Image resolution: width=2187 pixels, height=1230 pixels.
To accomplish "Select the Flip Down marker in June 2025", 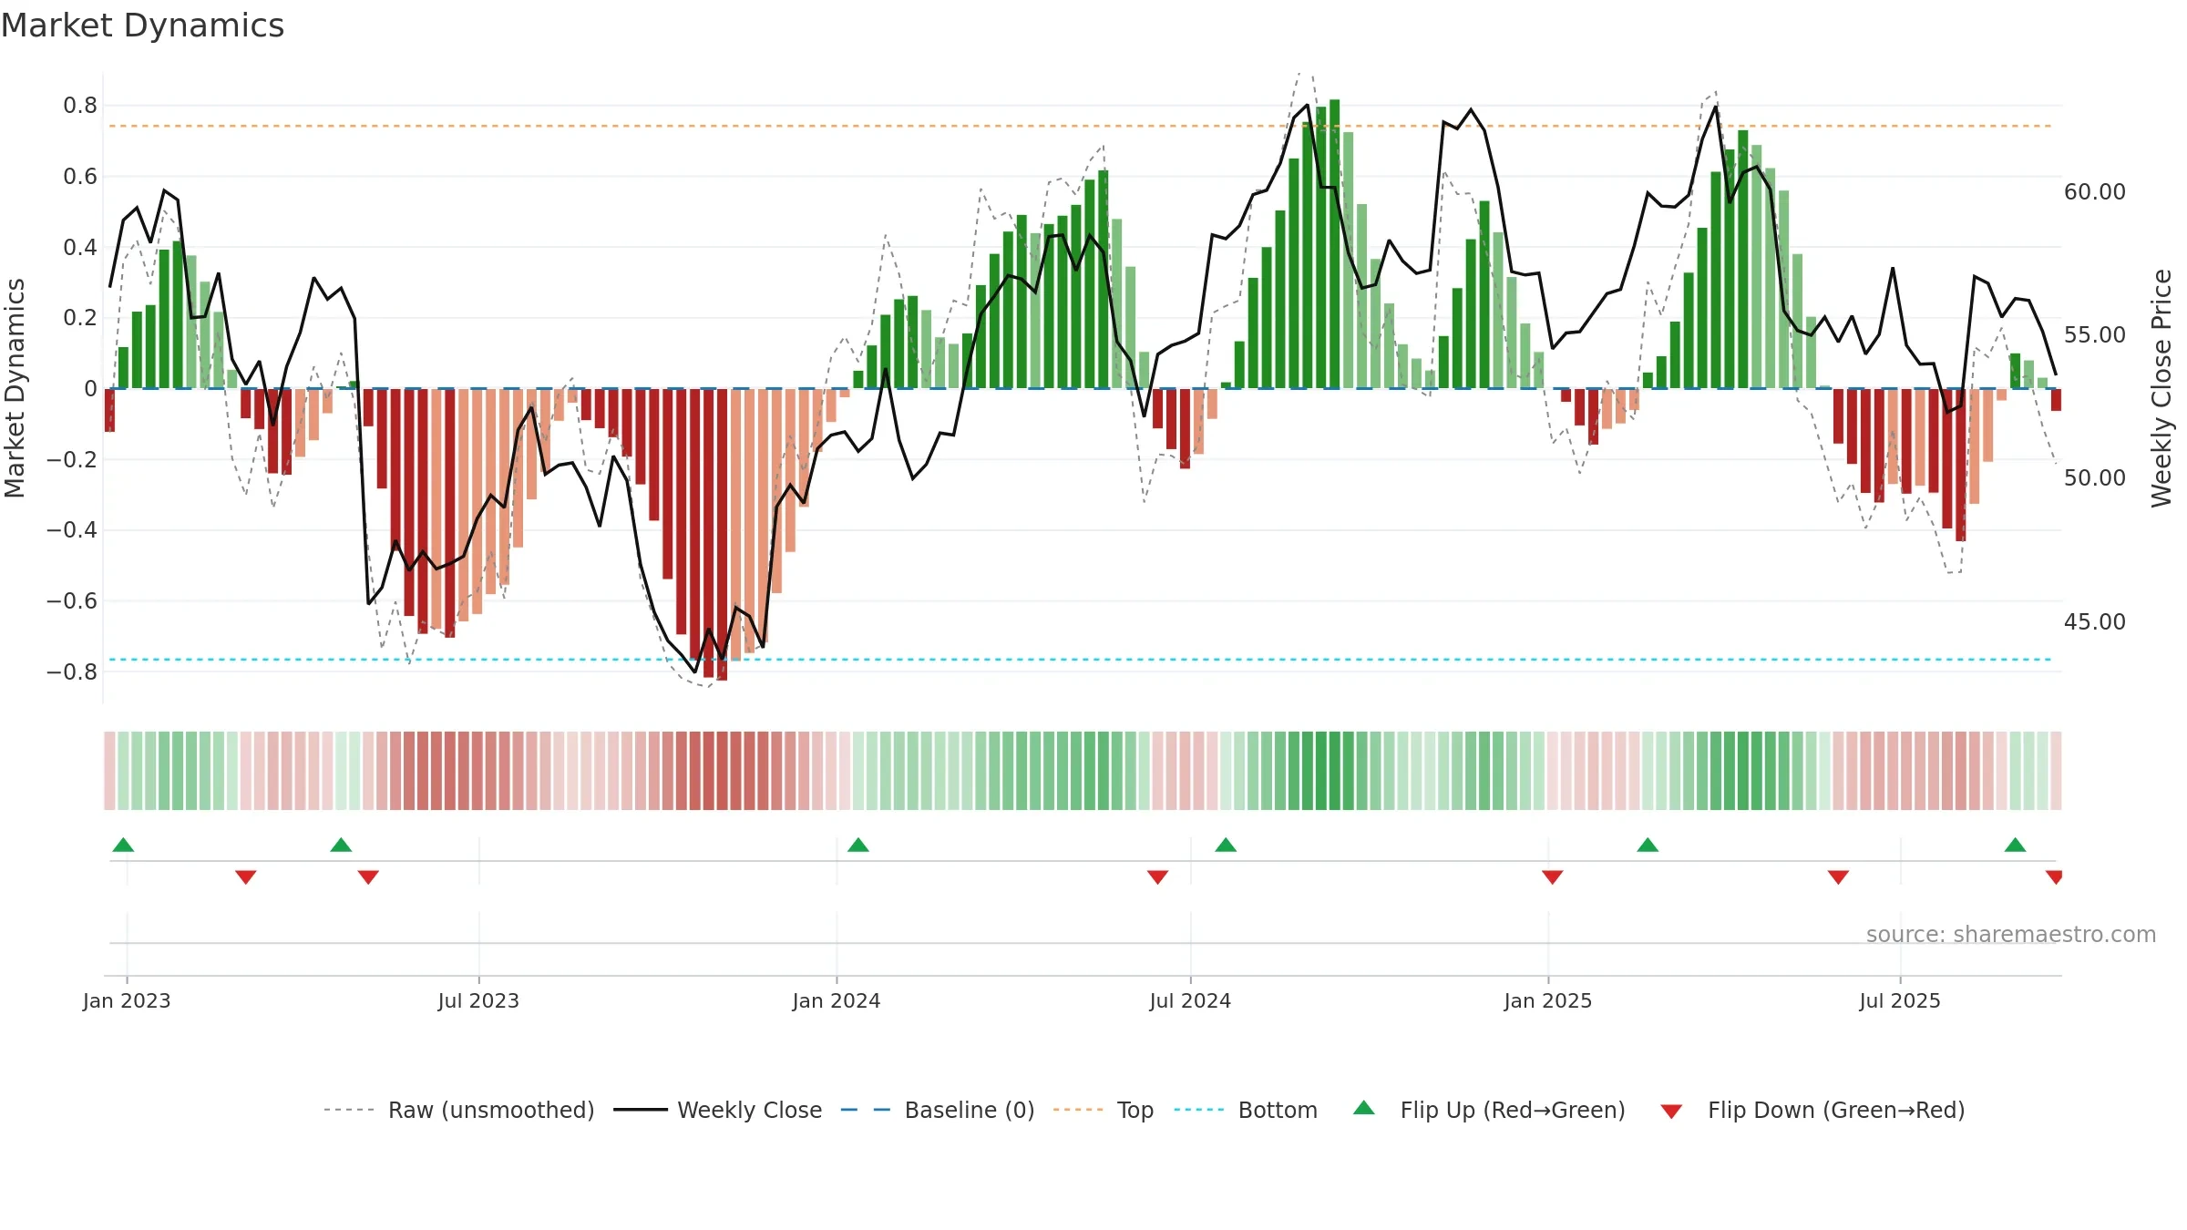I will 1838,876.
